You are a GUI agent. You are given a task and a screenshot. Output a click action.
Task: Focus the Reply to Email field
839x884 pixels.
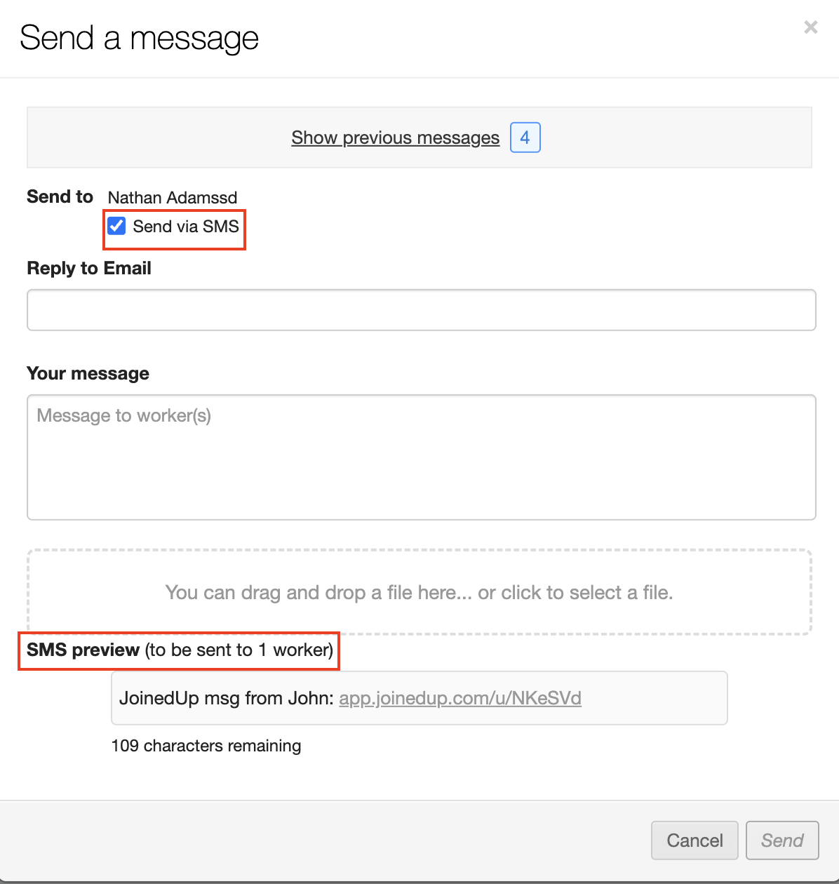coord(421,310)
